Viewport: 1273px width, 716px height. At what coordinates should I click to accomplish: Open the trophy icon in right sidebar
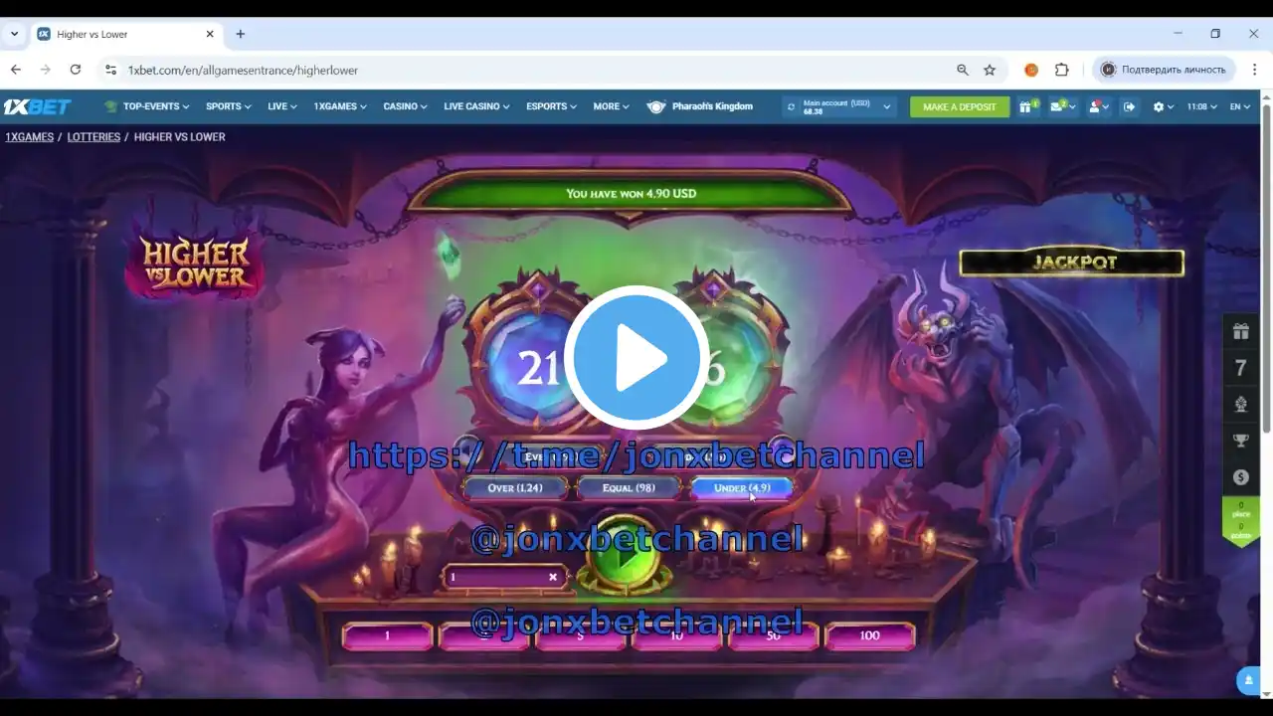(x=1240, y=441)
